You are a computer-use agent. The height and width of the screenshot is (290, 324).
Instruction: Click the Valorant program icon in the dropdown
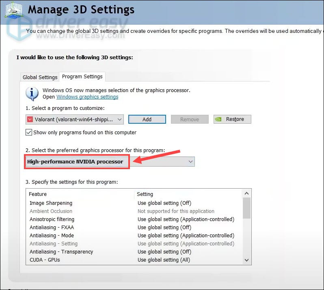tap(30, 119)
